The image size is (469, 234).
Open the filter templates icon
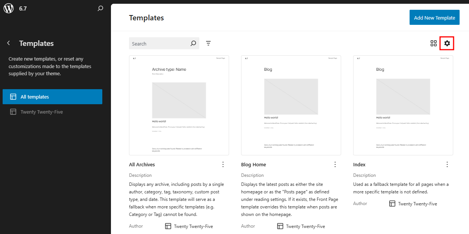[x=208, y=43]
